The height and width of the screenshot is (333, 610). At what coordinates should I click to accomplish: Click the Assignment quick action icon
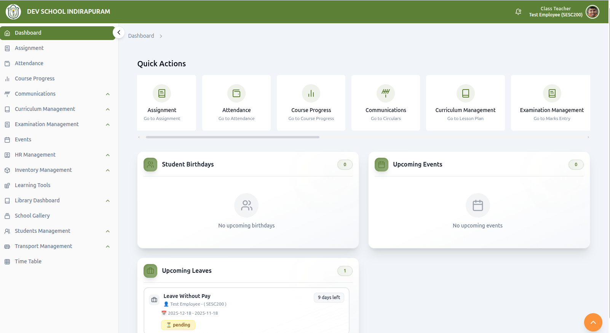(x=162, y=93)
